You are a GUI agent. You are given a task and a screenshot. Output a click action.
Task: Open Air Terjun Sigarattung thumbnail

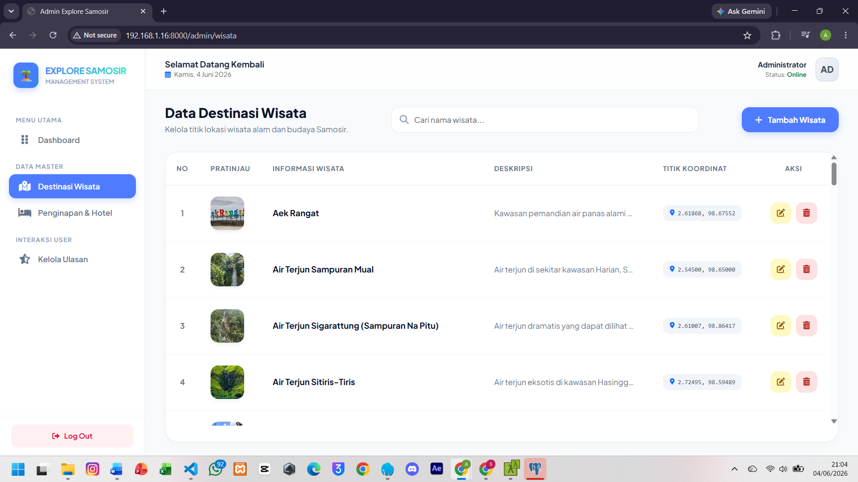point(227,326)
